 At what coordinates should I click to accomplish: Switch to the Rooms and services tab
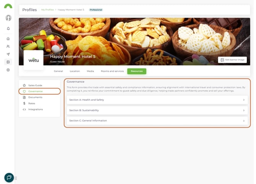[112, 71]
